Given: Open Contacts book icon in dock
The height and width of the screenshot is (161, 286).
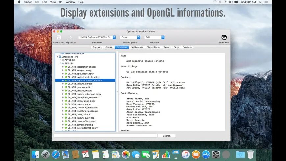Looking at the screenshot, I should pyautogui.click(x=75, y=155).
